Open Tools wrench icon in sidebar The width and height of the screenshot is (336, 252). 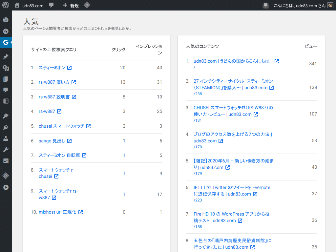6,150
